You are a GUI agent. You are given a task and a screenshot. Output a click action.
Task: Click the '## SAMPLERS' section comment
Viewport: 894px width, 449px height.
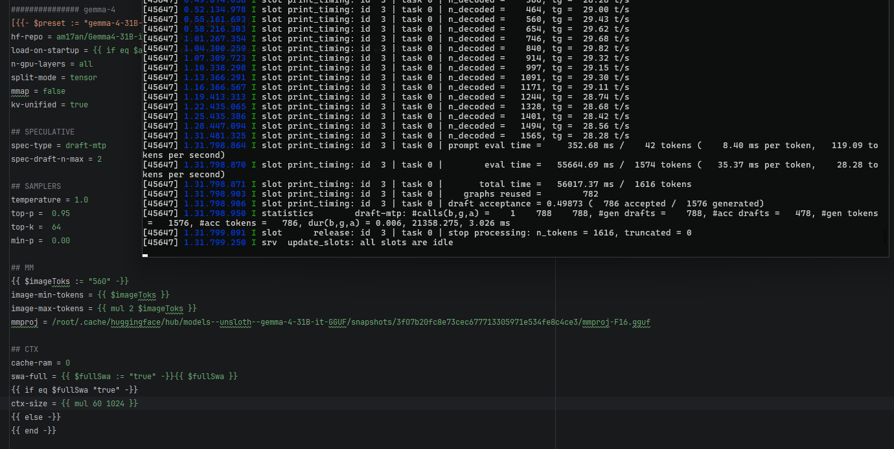click(x=36, y=186)
